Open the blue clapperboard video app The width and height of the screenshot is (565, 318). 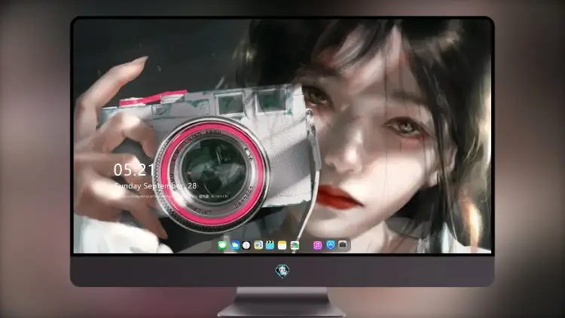[270, 245]
